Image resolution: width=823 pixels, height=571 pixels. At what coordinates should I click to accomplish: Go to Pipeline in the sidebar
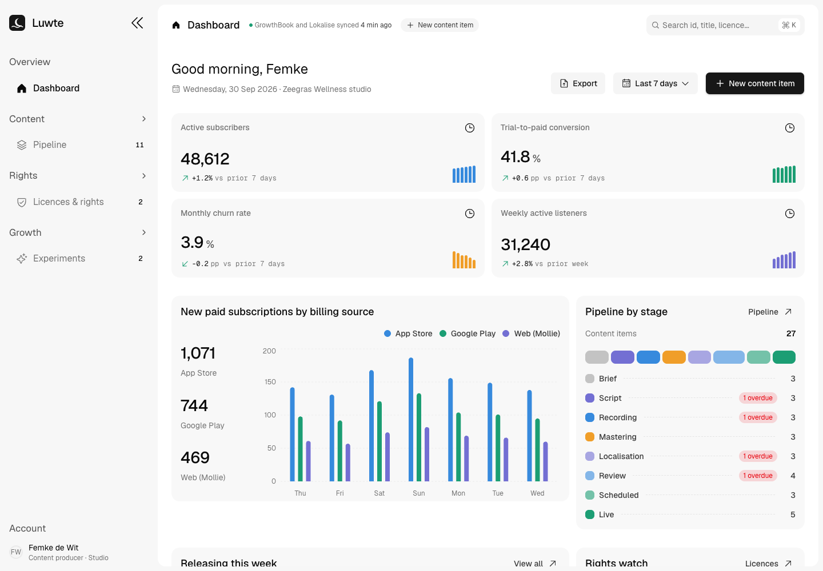coord(79,145)
